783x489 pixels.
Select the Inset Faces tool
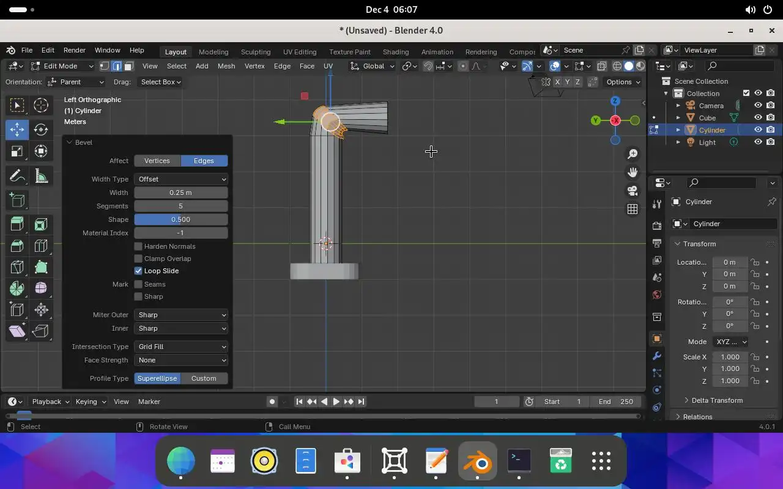pos(41,224)
